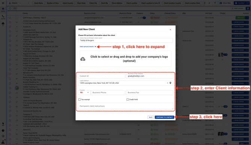Open the hamburger menu in sidebar
This screenshot has height=145, width=251.
(x=3, y=3)
